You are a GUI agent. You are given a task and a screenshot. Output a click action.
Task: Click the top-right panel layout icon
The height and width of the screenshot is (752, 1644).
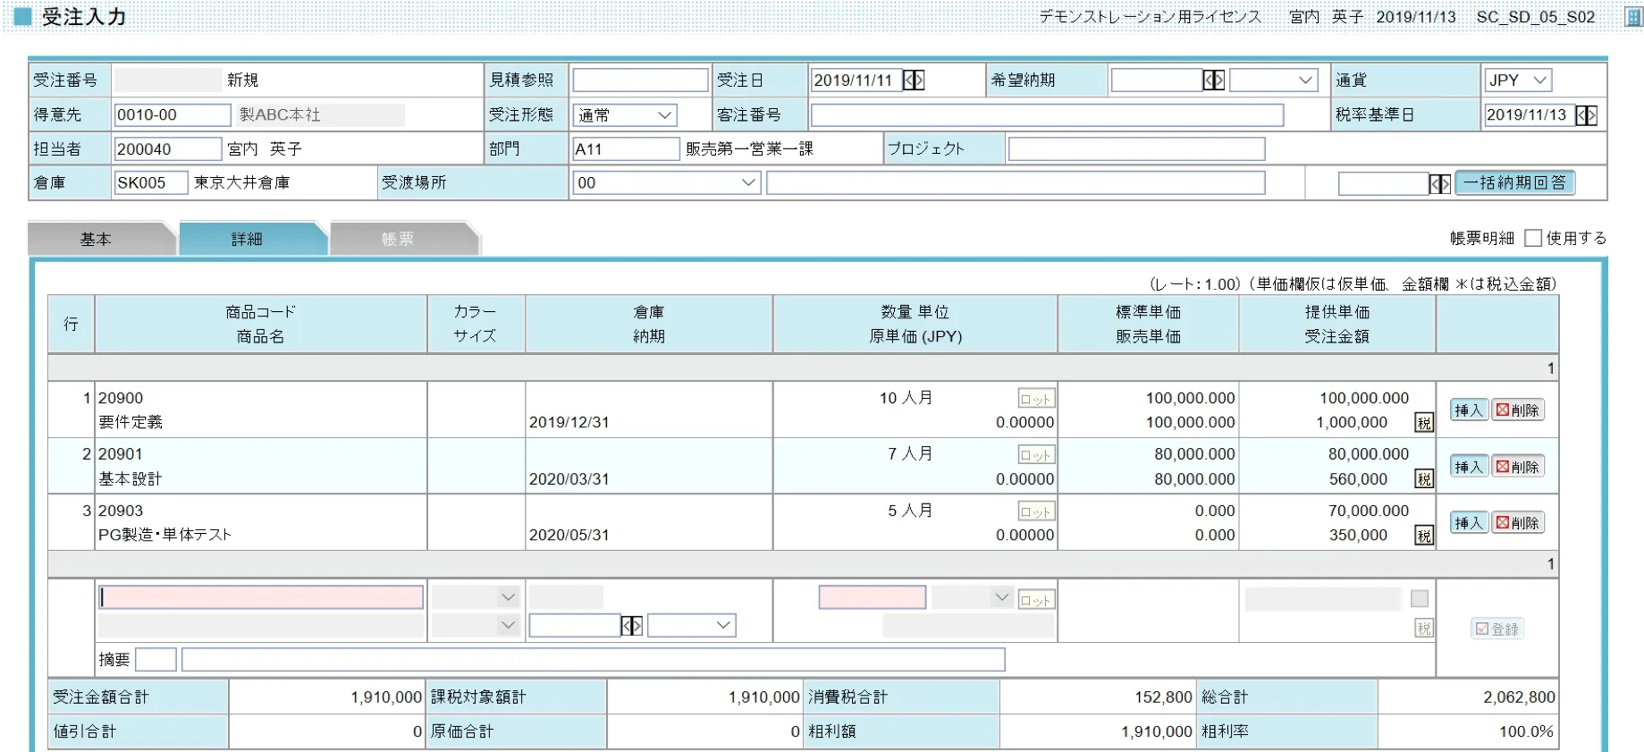tap(1632, 17)
